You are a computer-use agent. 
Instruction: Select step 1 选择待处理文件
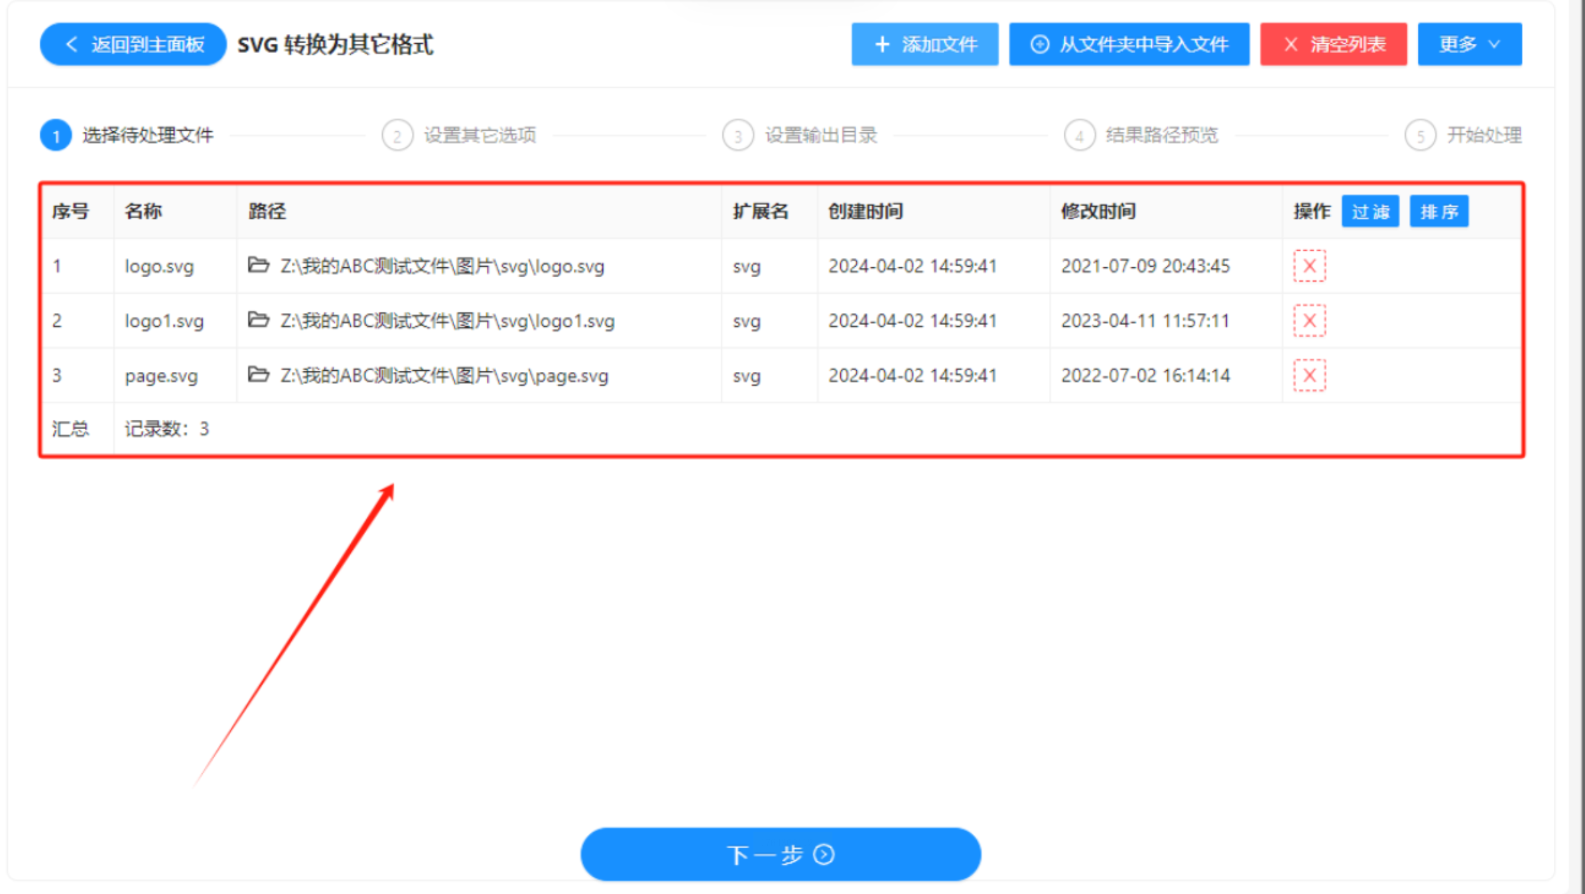pos(147,135)
